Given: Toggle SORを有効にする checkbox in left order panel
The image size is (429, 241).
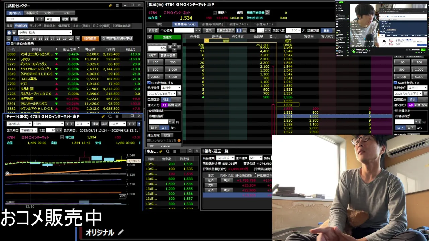Looking at the screenshot, I should [149, 83].
